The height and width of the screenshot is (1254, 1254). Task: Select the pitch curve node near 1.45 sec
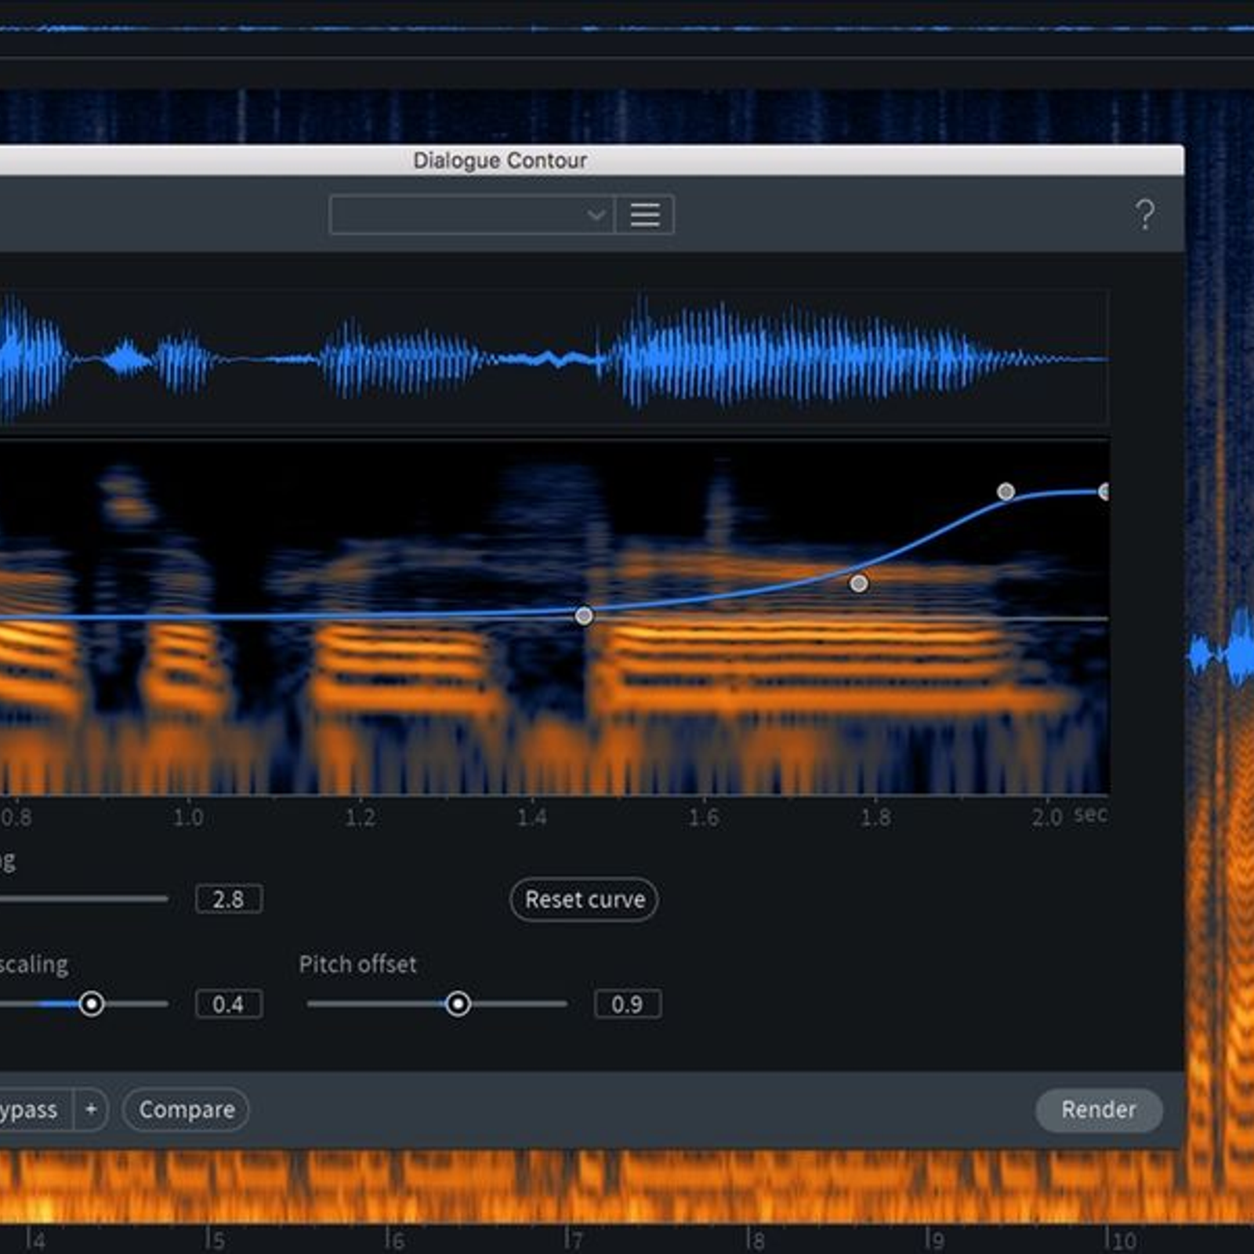[x=584, y=616]
